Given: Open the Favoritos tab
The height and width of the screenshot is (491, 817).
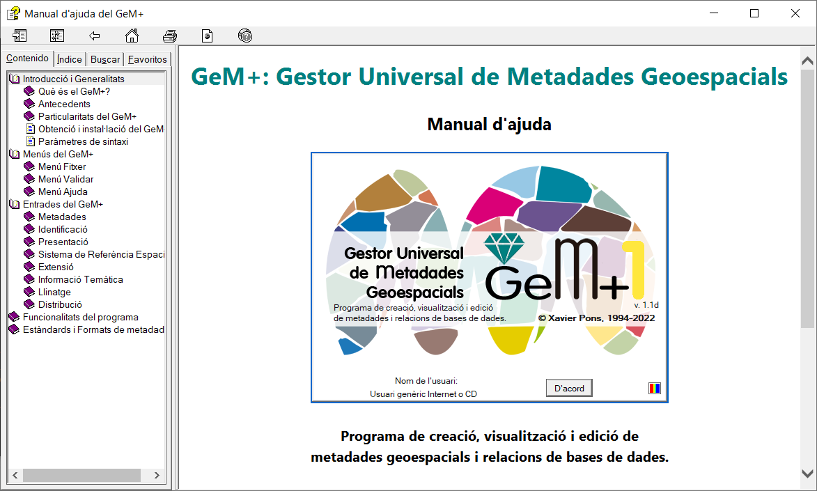Looking at the screenshot, I should pyautogui.click(x=148, y=59).
